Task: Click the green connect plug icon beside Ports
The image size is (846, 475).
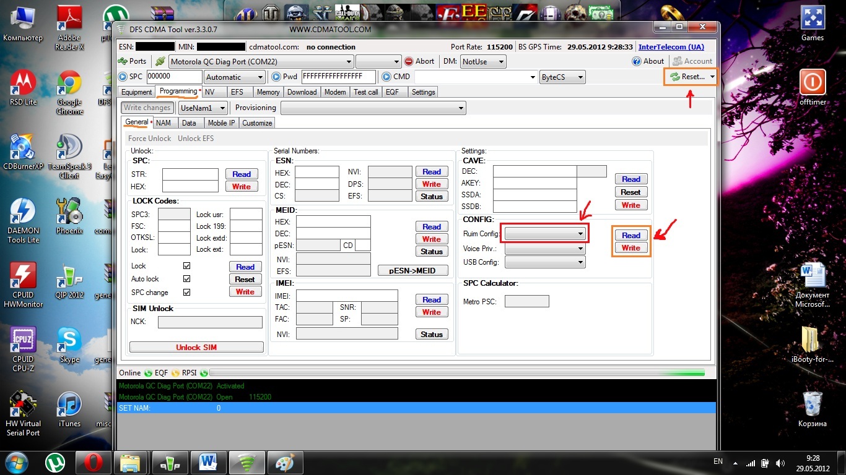Action: pos(160,61)
